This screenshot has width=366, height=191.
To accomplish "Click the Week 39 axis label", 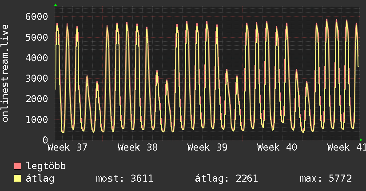I will point(207,147).
